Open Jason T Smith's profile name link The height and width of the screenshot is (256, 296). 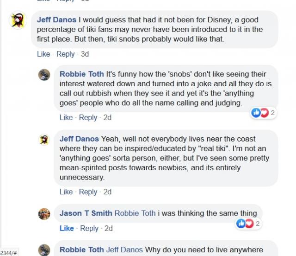[86, 213]
